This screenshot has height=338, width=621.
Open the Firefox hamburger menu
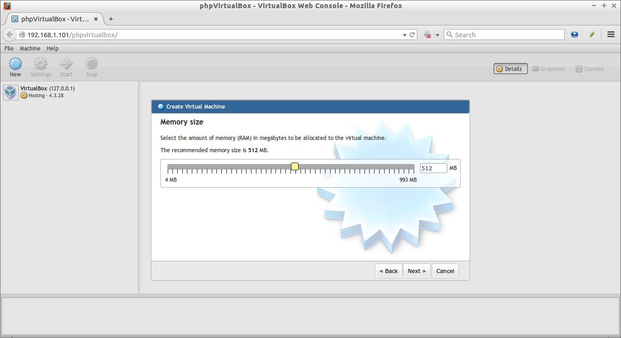611,35
